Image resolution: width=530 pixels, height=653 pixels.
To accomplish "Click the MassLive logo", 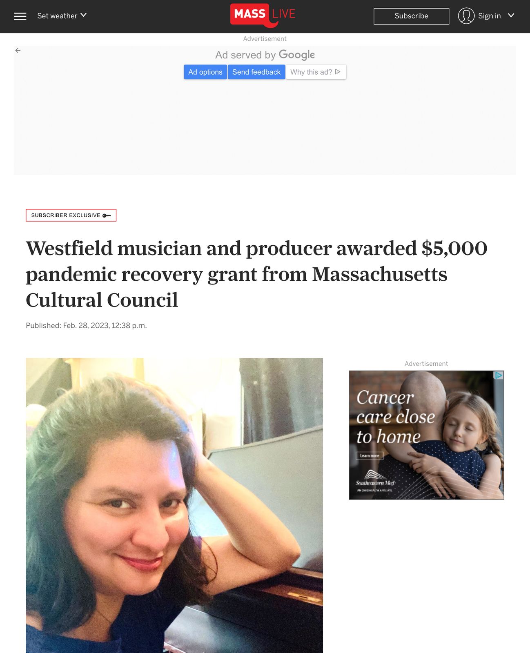I will tap(263, 16).
